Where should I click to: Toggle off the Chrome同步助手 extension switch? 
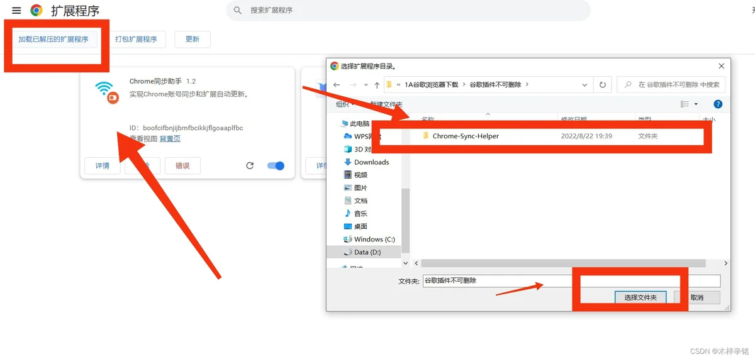tap(276, 166)
